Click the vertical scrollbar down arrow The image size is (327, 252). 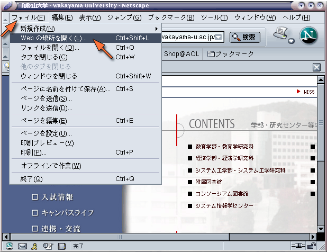click(x=321, y=229)
